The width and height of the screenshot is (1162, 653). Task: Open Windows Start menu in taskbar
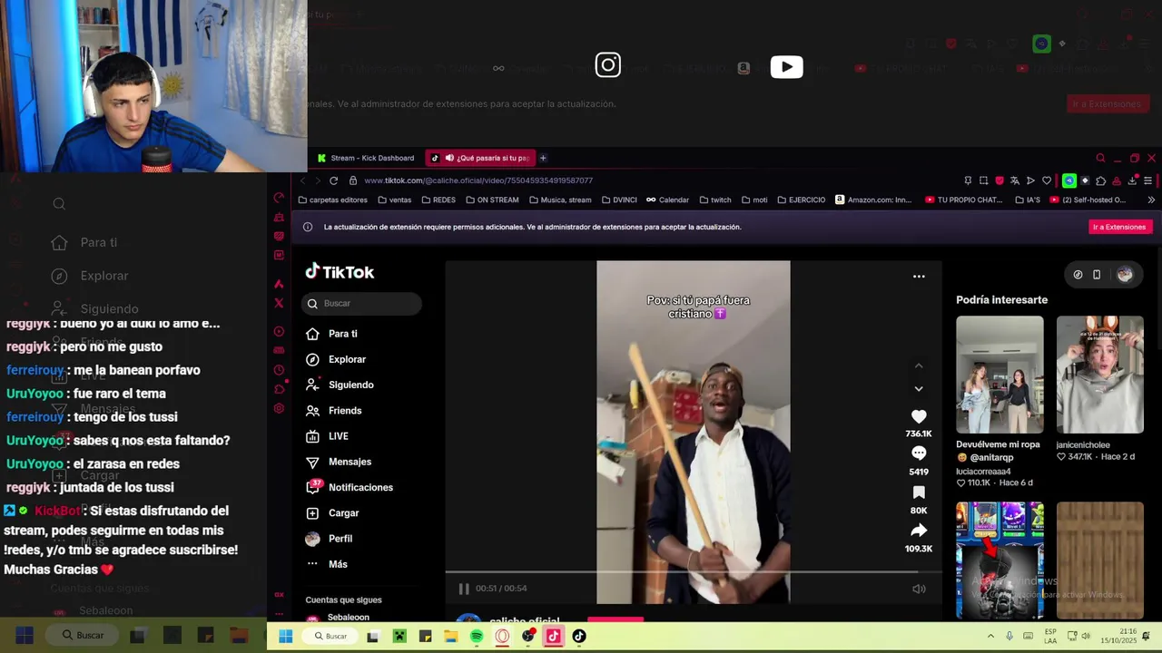286,637
